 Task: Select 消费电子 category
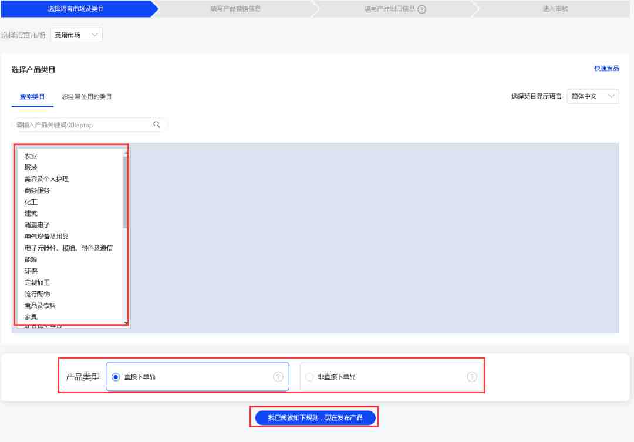coord(37,225)
